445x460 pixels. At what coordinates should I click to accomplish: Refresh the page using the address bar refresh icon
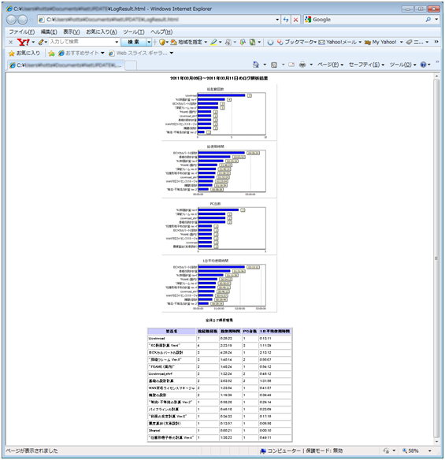[286, 20]
